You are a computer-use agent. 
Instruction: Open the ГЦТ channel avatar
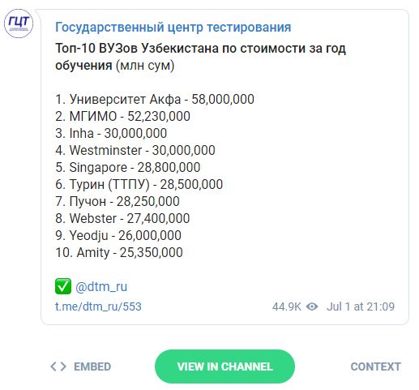click(x=19, y=24)
